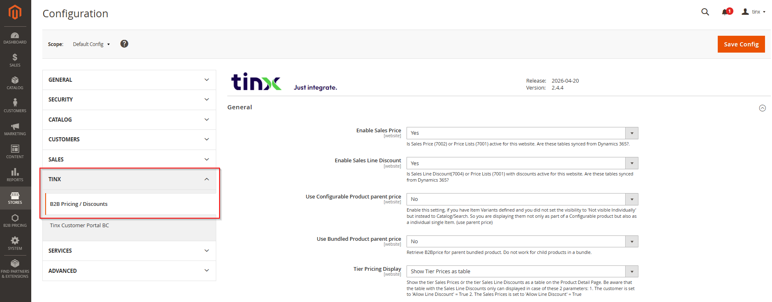This screenshot has height=302, width=772.
Task: Open the Catalog sidebar menu
Action: pyautogui.click(x=15, y=83)
